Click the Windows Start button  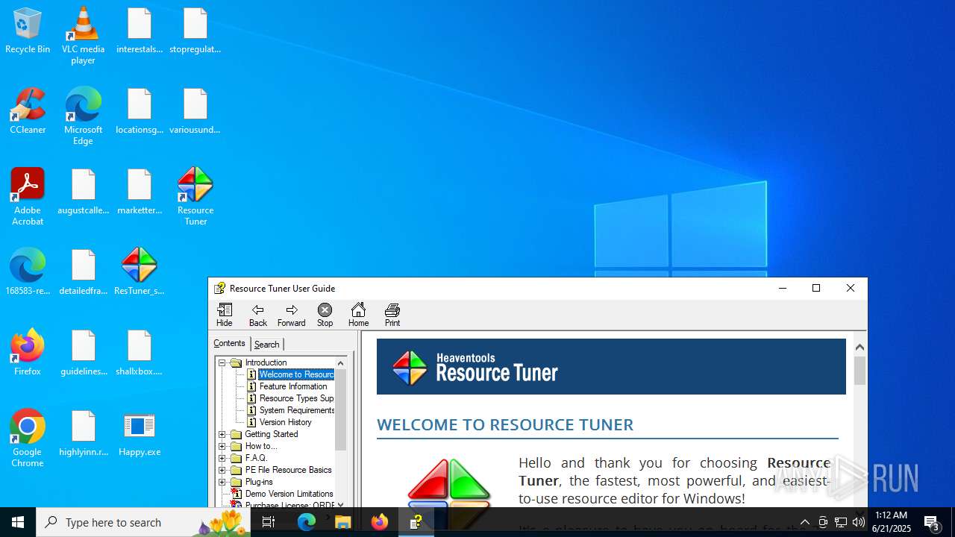18,522
